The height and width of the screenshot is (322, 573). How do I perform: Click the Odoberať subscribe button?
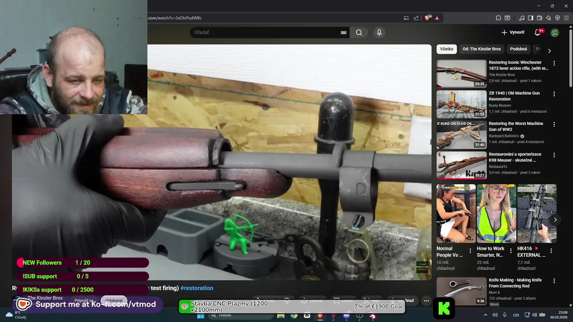point(114,301)
